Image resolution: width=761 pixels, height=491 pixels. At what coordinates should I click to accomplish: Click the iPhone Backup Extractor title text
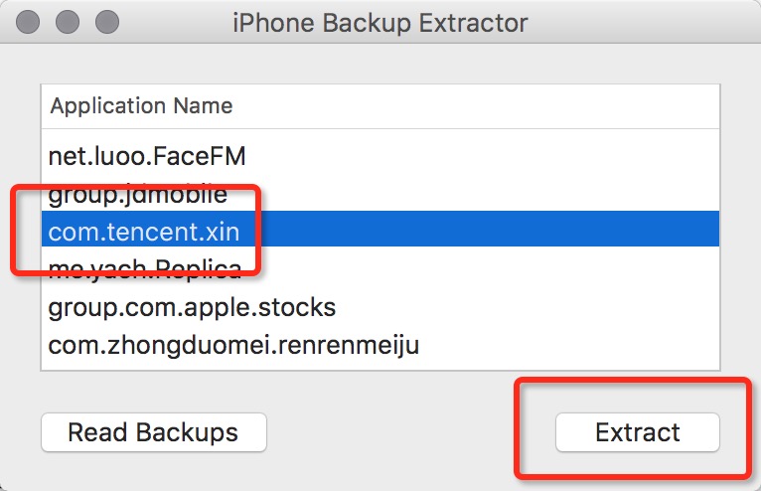(x=380, y=21)
